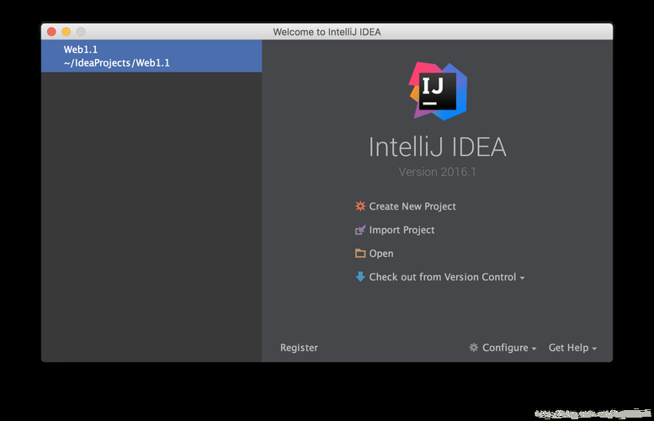
Task: Open the Configure menu label
Action: [x=505, y=348]
